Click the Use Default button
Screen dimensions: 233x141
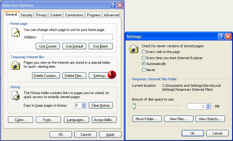click(x=74, y=46)
